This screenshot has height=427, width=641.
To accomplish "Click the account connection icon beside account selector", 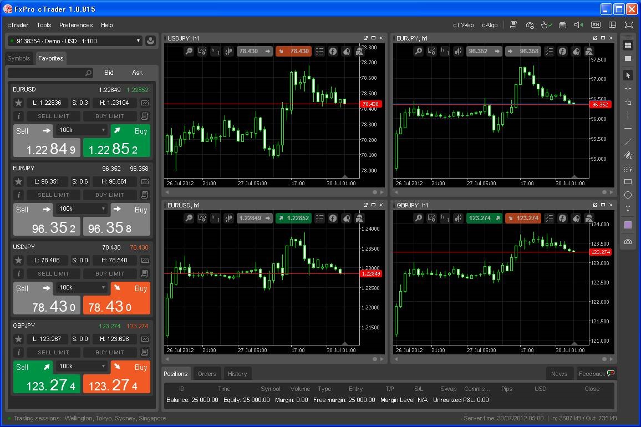I will 150,41.
